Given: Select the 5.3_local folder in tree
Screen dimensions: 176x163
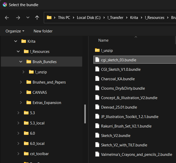Looking at the screenshot, I should tap(37, 123).
